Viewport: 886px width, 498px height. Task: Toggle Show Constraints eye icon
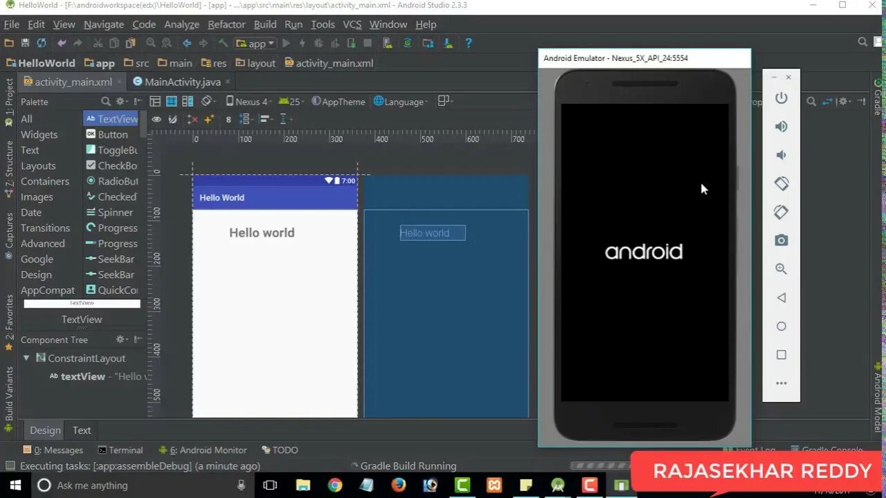(156, 119)
